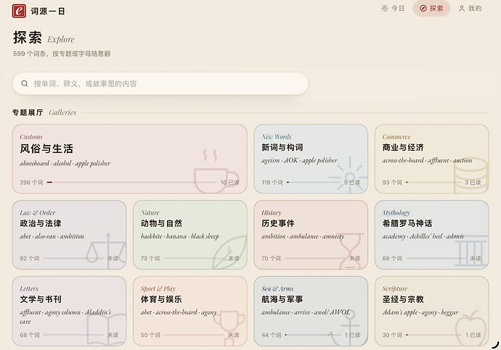Click 'Adam's apple · agony · beggar' sample words
This screenshot has height=350, width=501.
pyautogui.click(x=420, y=312)
